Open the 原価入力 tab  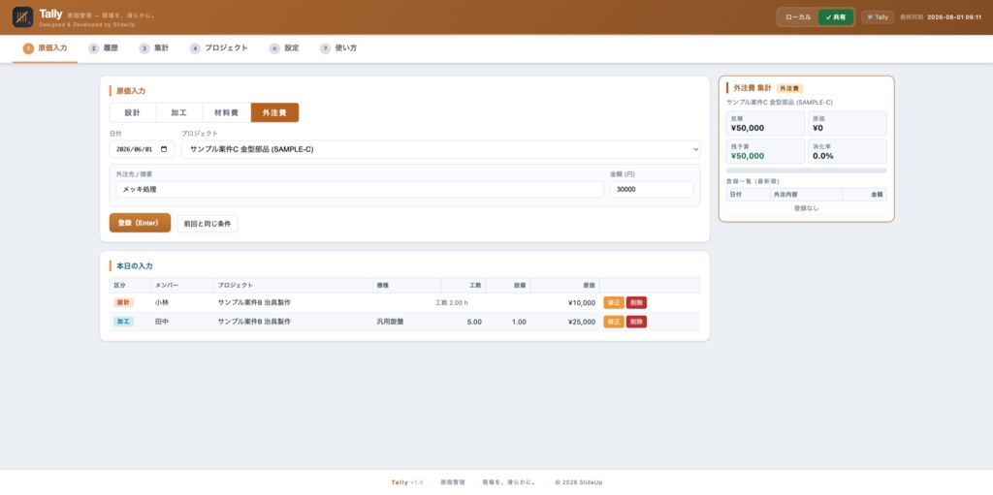[x=45, y=48]
